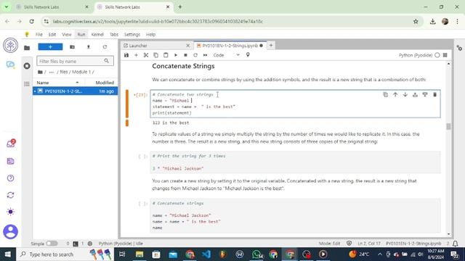The height and width of the screenshot is (261, 465).
Task: Open the Kernel menu
Action: (x=97, y=34)
